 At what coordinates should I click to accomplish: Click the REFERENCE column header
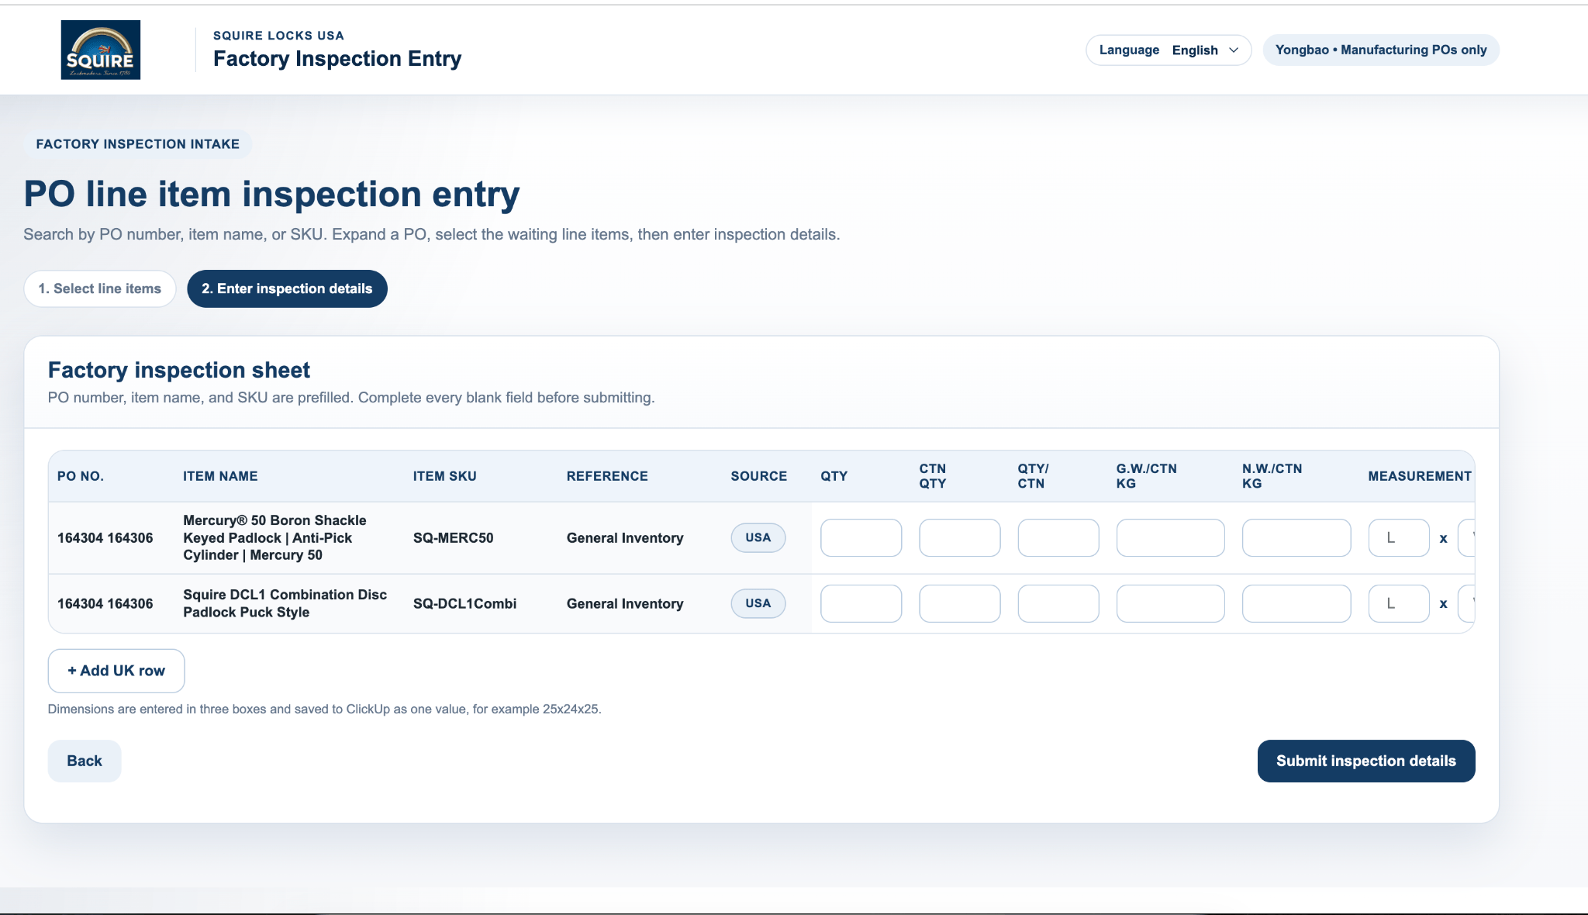[x=607, y=476]
